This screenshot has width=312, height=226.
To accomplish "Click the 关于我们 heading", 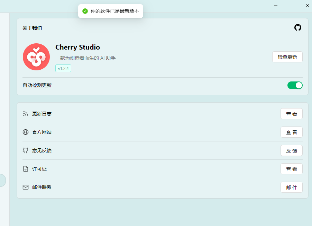I will coord(32,28).
